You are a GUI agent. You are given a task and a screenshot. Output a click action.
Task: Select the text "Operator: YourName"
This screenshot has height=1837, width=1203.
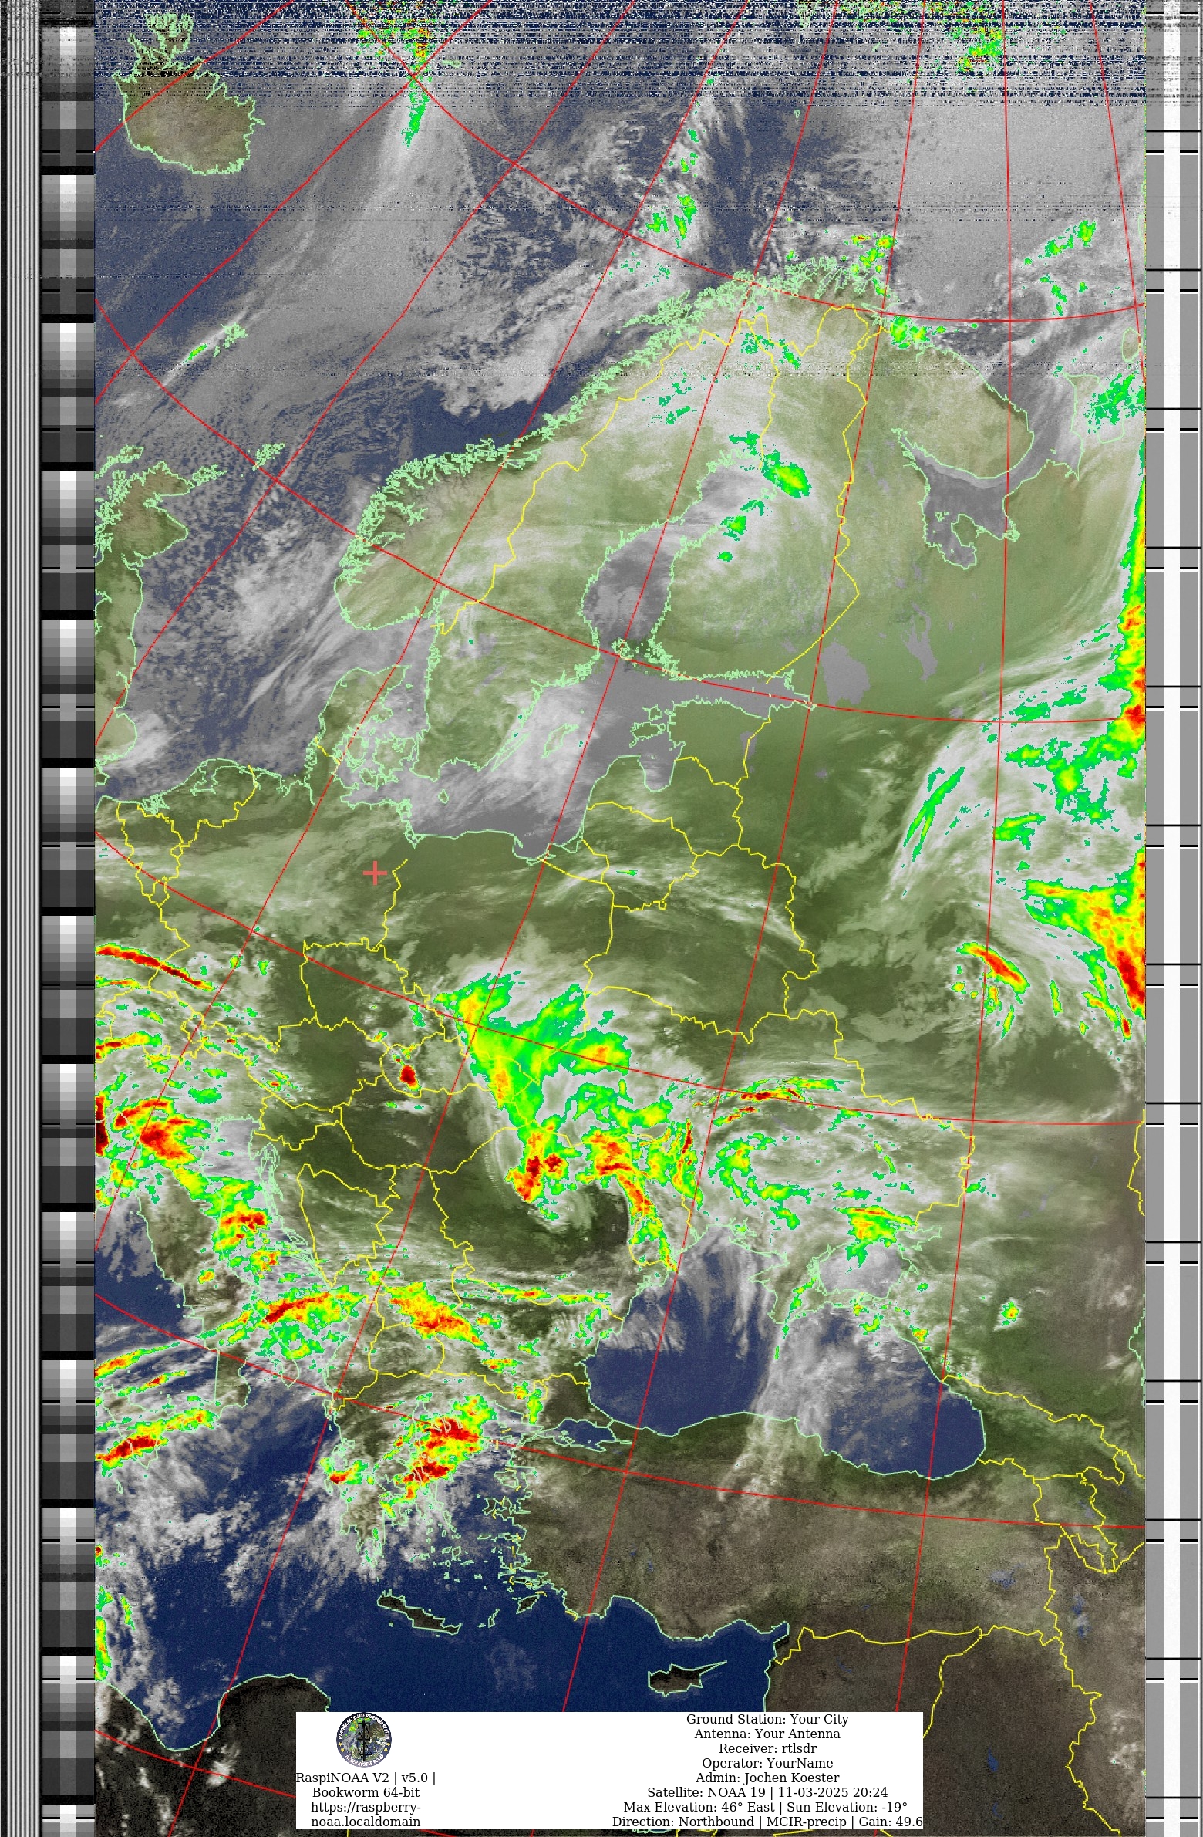coord(767,1763)
